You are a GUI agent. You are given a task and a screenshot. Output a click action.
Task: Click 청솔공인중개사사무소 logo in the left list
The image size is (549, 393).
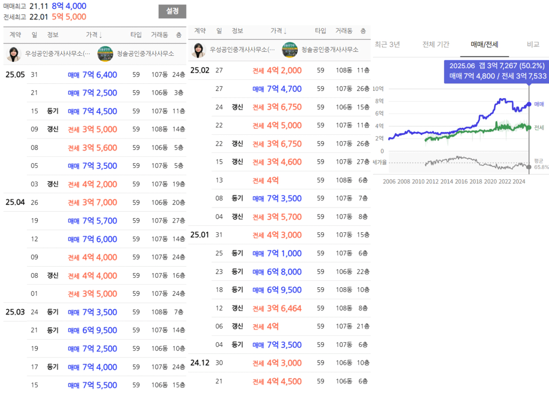pyautogui.click(x=105, y=54)
